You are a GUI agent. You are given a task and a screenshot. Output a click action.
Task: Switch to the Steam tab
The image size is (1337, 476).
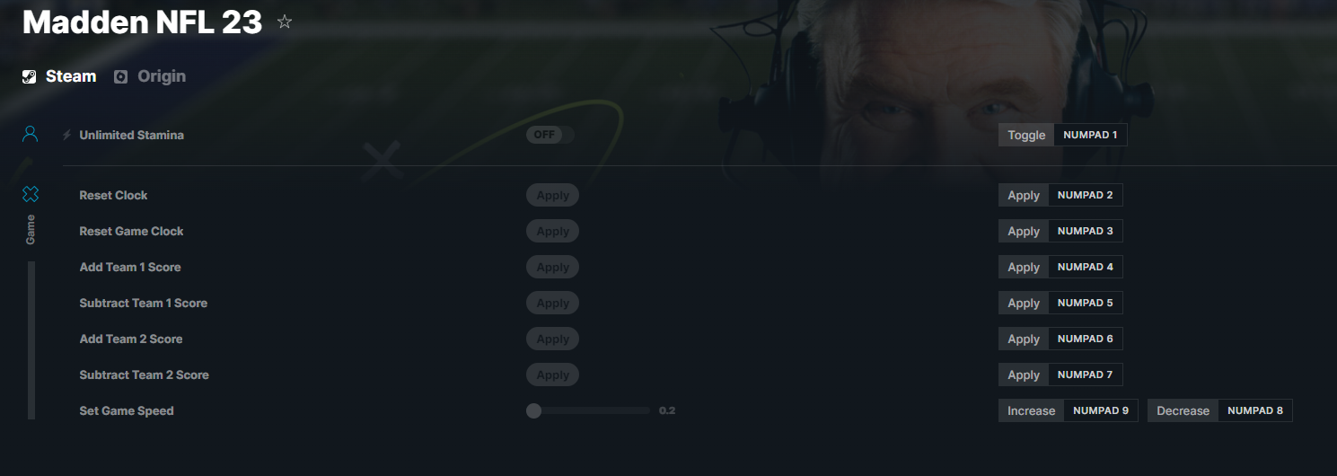(x=59, y=76)
